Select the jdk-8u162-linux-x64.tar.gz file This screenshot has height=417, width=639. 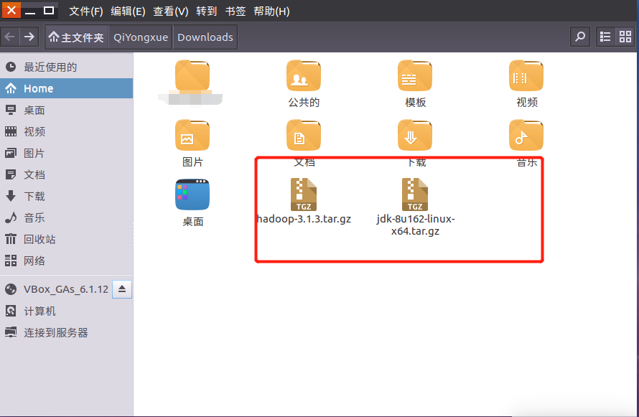click(x=415, y=194)
